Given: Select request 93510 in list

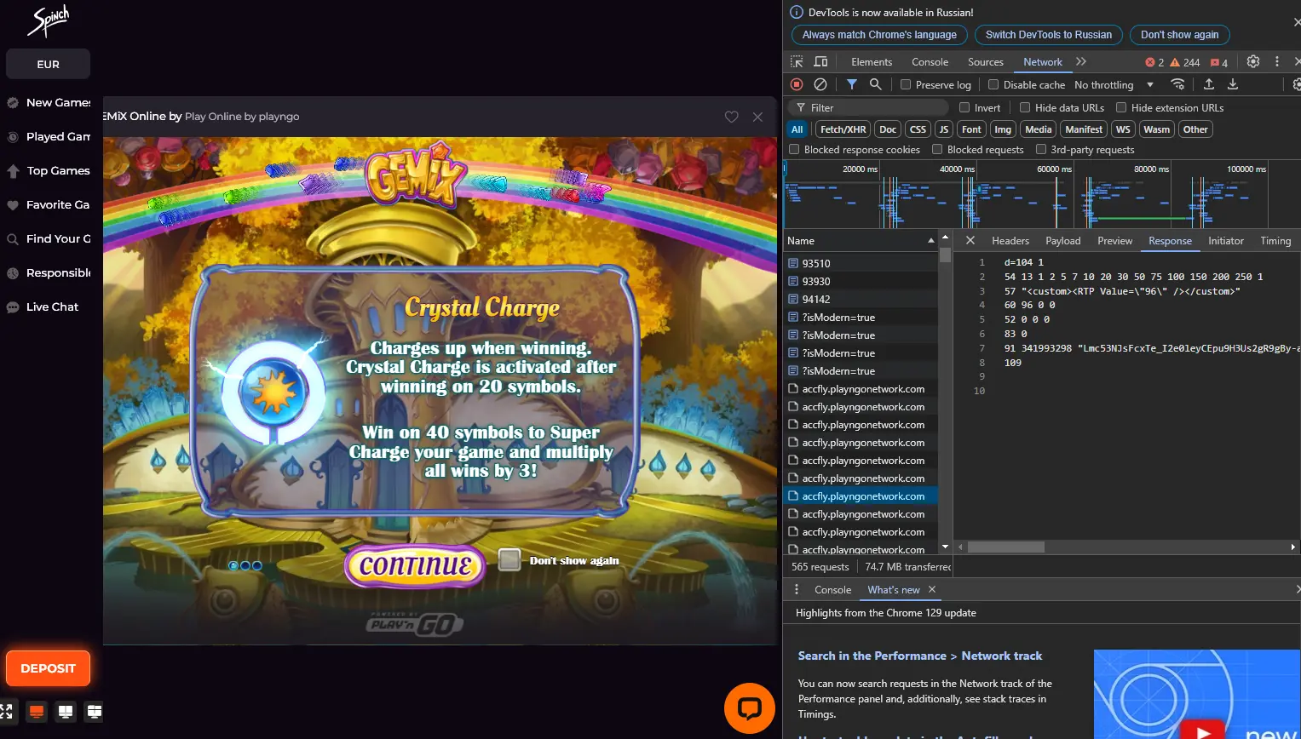Looking at the screenshot, I should pyautogui.click(x=861, y=263).
